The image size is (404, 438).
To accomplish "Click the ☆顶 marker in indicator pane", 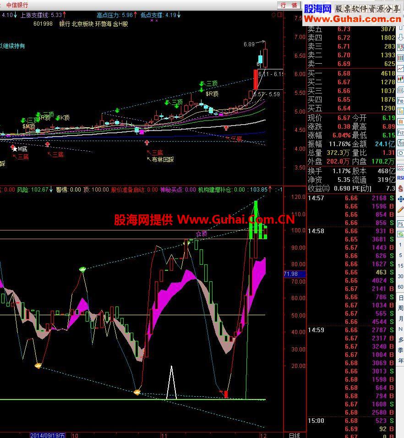I will click(x=201, y=234).
